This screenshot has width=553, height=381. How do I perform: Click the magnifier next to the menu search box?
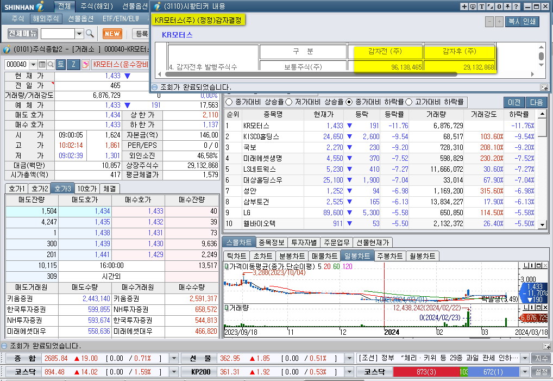point(90,34)
